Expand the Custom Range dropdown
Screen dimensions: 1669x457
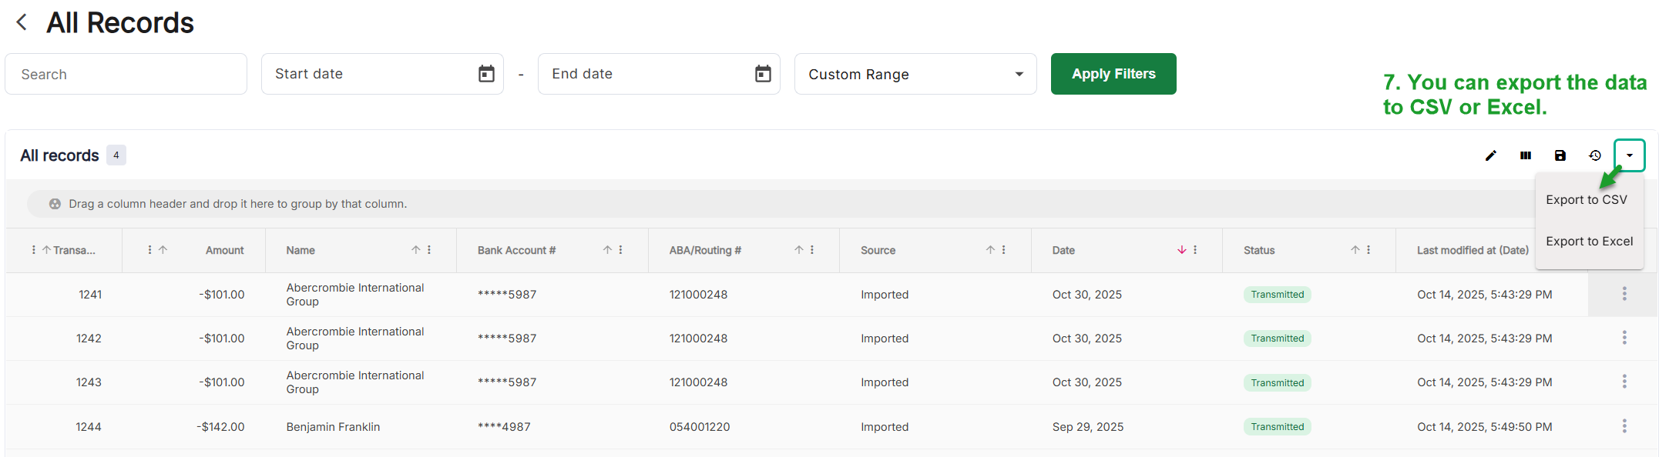tap(1019, 75)
